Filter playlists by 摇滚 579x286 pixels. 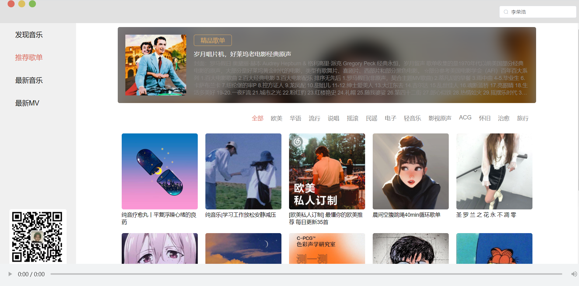353,118
